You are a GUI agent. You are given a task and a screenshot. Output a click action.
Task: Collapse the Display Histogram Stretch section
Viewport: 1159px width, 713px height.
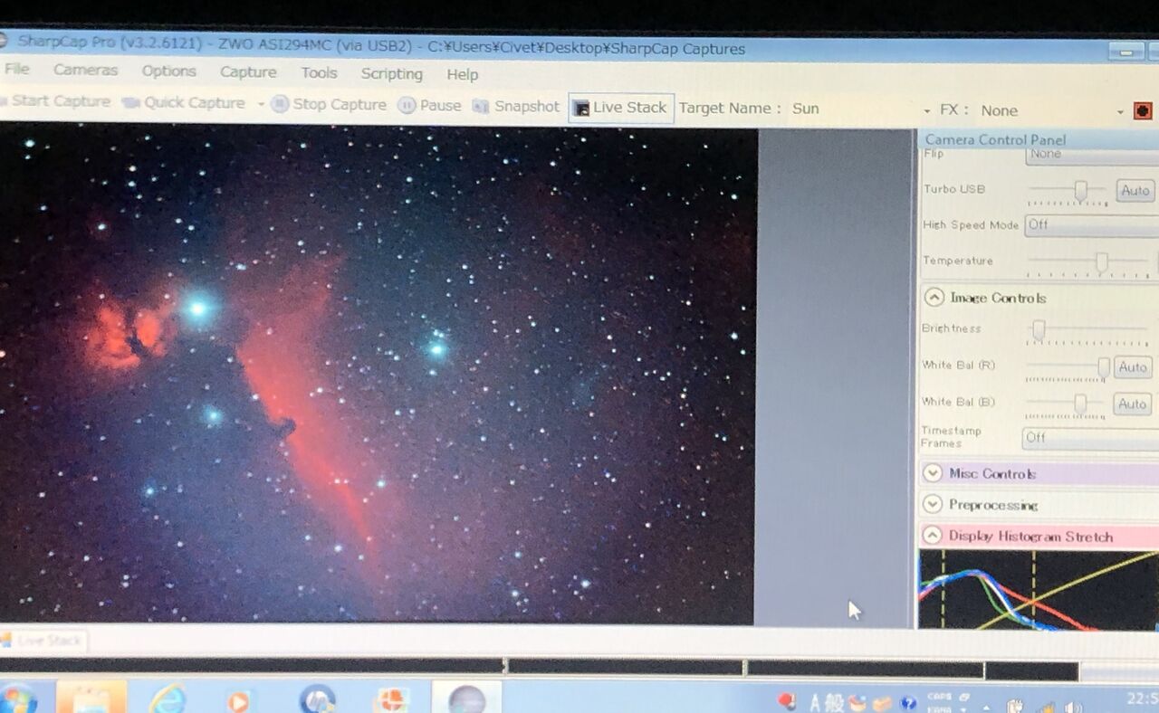(932, 536)
